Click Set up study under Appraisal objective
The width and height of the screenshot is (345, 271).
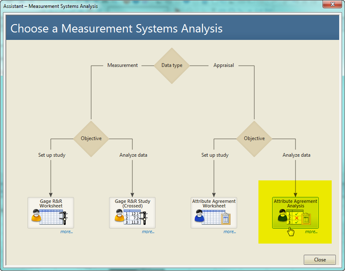tap(215, 155)
